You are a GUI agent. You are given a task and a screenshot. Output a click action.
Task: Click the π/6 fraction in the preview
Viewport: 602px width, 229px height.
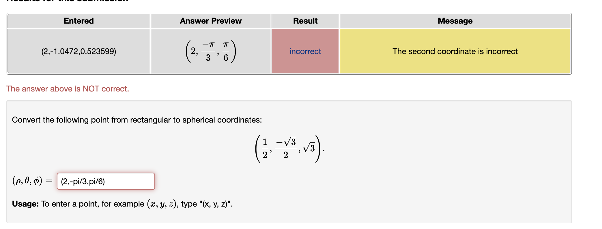tap(226, 51)
